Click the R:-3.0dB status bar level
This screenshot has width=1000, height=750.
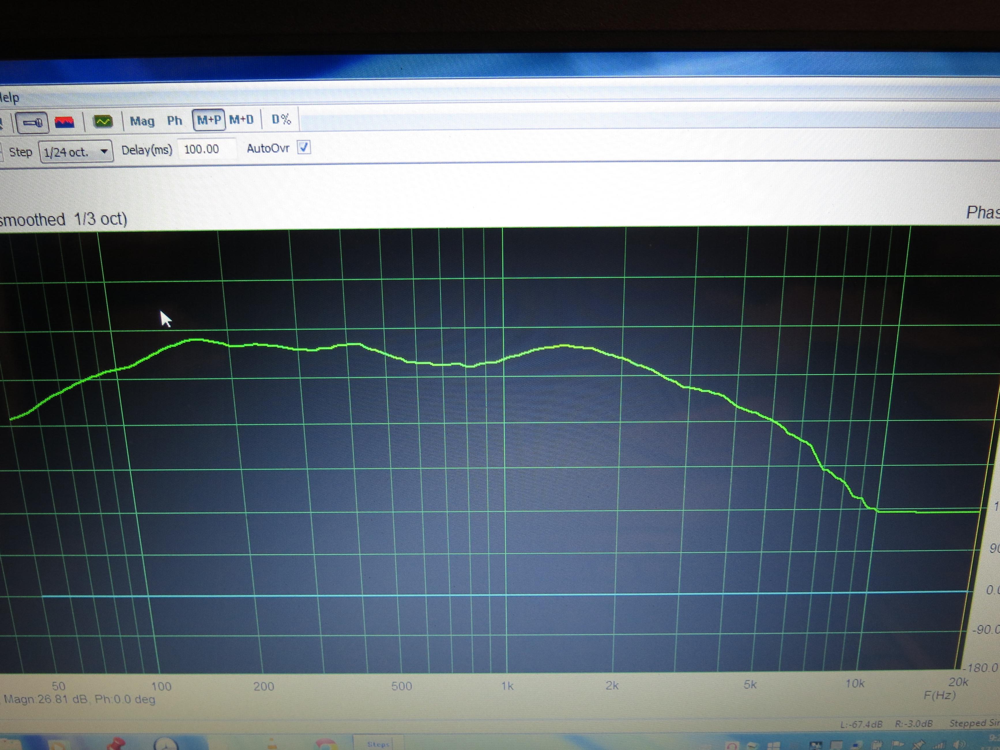coord(914,723)
